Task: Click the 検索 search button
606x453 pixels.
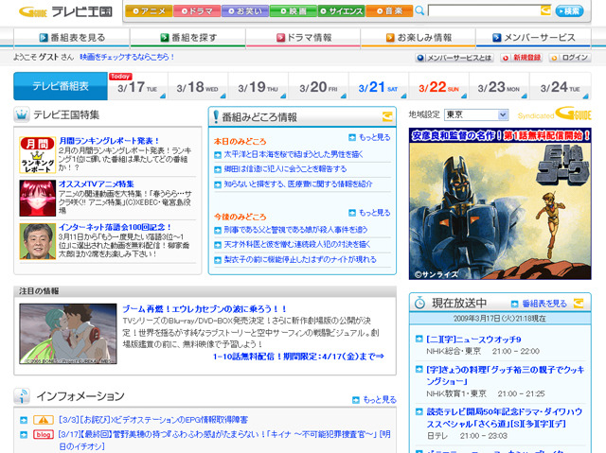Action: pos(569,10)
